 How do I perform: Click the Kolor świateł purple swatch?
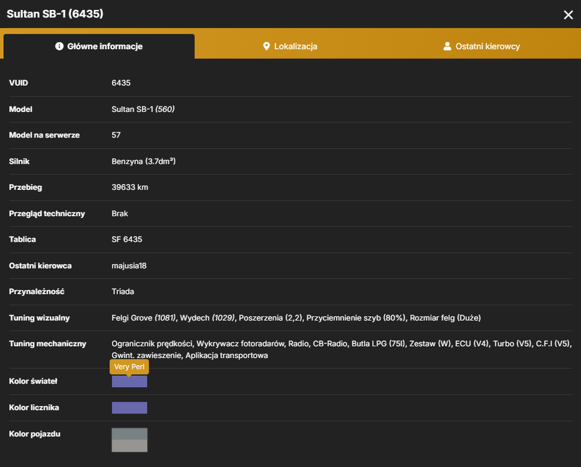129,382
